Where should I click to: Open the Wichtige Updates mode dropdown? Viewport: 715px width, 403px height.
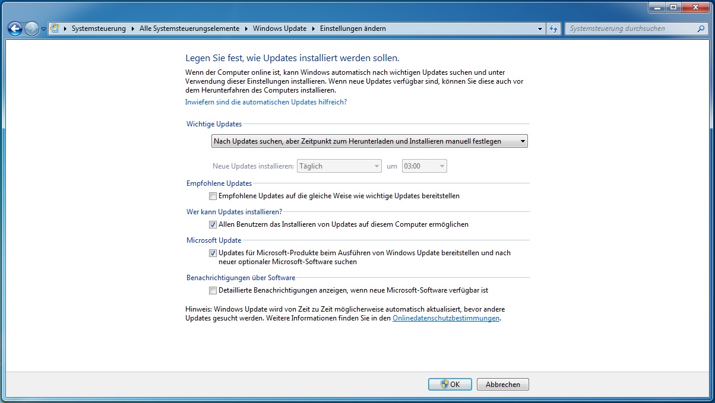click(x=369, y=141)
